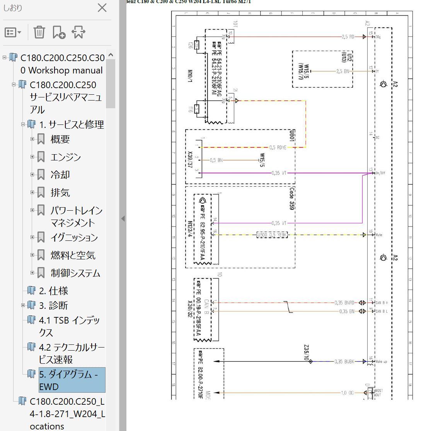This screenshot has height=431, width=433.
Task: Click the bookmarks panel scroll-up arrow
Action: pos(111,55)
